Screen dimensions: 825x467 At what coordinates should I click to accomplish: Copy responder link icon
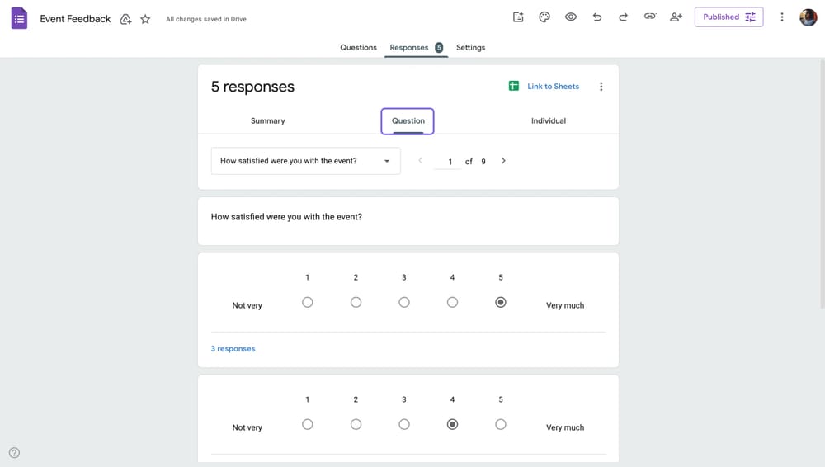point(650,17)
